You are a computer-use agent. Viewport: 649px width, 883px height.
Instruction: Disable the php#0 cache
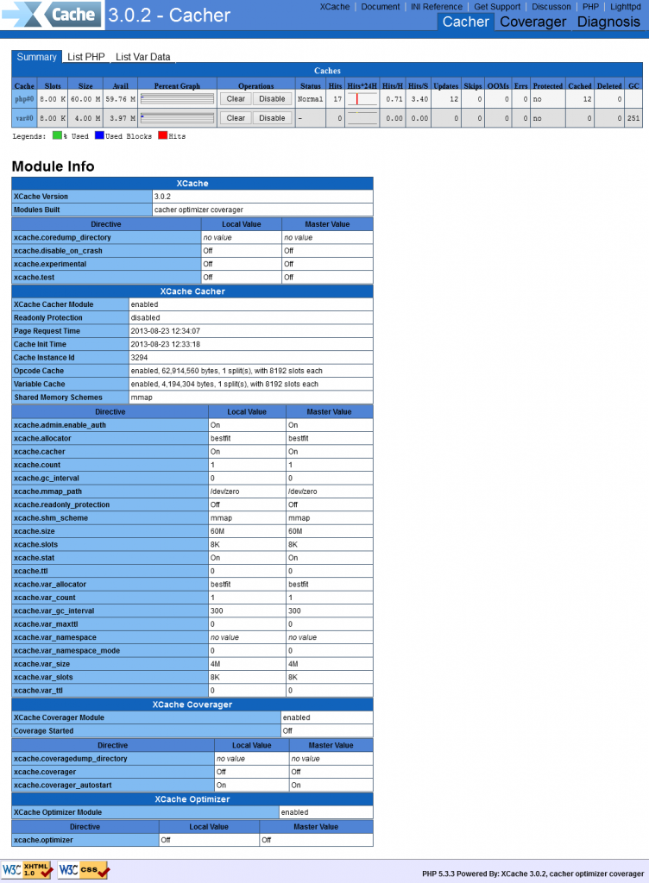[272, 99]
